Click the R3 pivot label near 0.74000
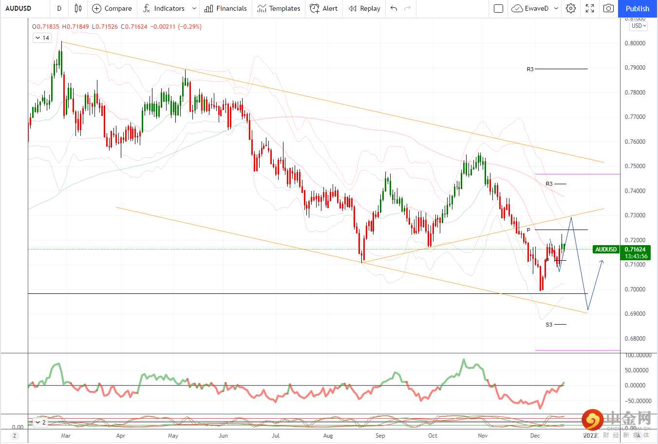The image size is (658, 444). pos(549,184)
